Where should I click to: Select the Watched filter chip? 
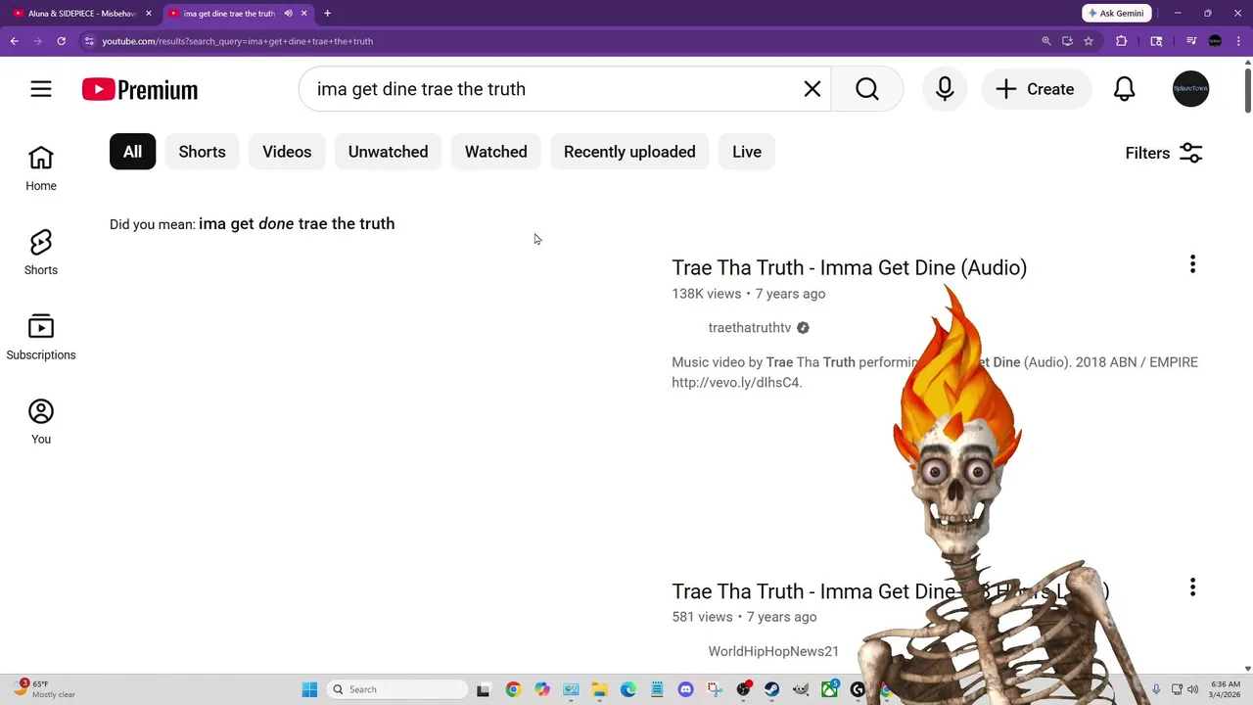[x=495, y=152]
